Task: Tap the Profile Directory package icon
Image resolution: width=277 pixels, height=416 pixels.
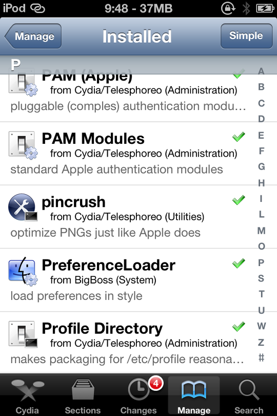Action: (23, 334)
